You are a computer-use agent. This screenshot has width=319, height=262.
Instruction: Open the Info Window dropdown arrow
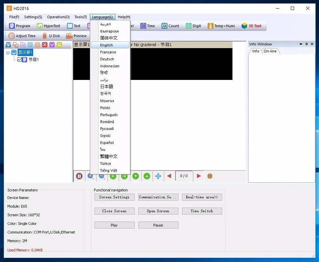301,44
